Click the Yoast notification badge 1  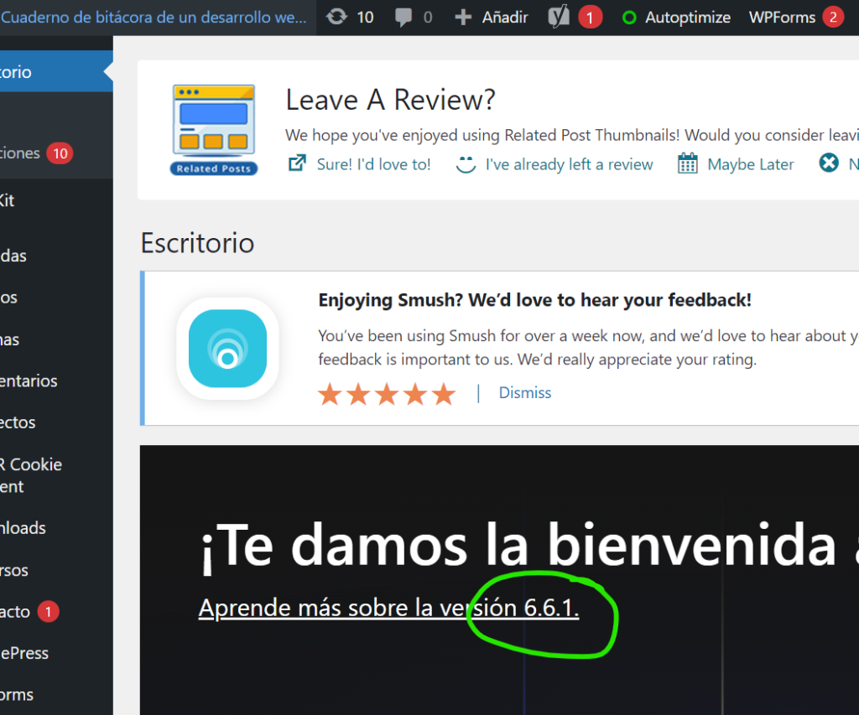click(x=590, y=18)
